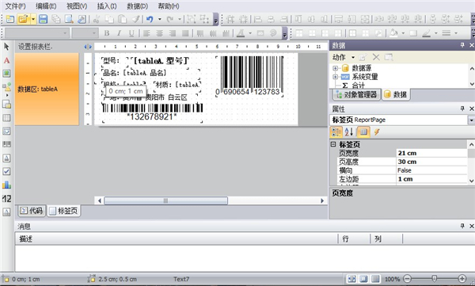
Task: Open the 数据(D) menu
Action: [137, 6]
